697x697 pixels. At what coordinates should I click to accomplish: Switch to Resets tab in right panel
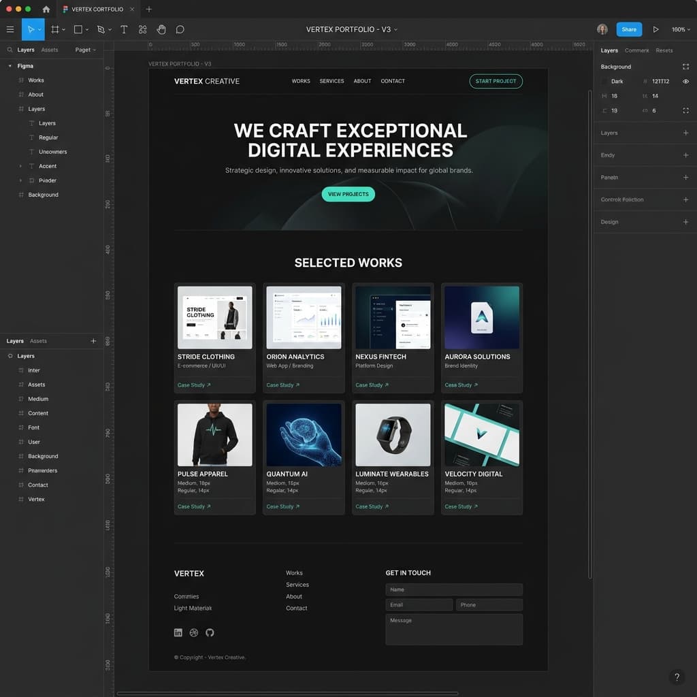pos(664,50)
